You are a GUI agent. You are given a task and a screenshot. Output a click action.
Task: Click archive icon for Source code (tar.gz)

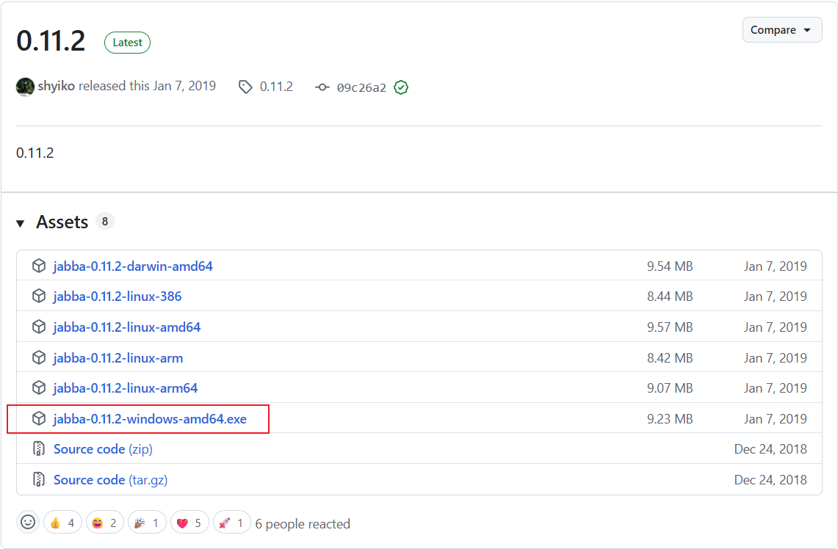click(39, 479)
